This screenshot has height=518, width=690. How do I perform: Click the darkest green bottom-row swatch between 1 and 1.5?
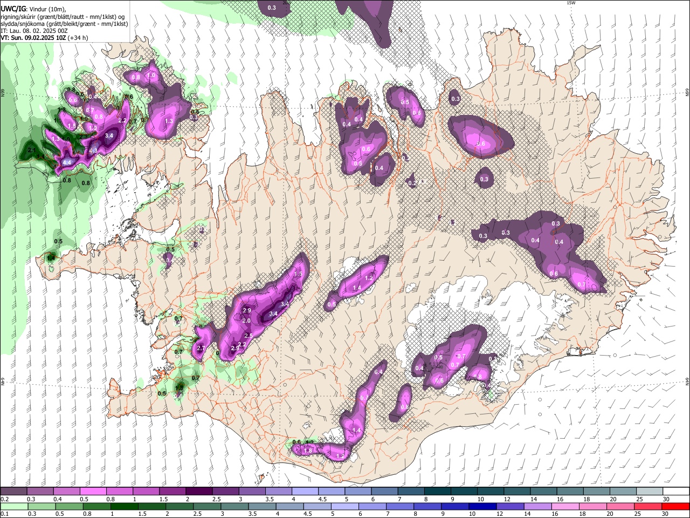point(124,506)
